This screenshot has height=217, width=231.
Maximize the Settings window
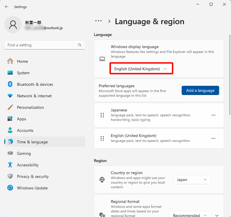click(x=211, y=4)
